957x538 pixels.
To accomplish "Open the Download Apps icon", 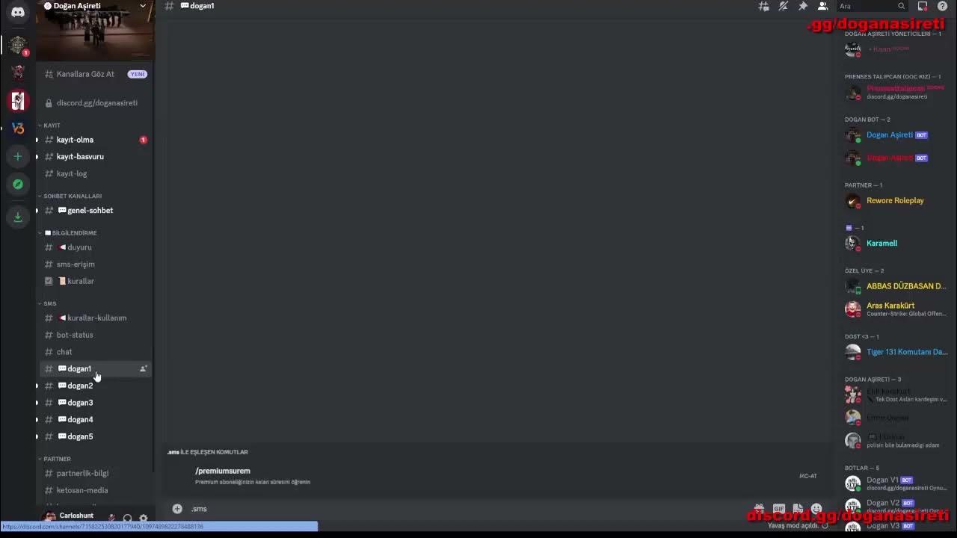I will [18, 217].
